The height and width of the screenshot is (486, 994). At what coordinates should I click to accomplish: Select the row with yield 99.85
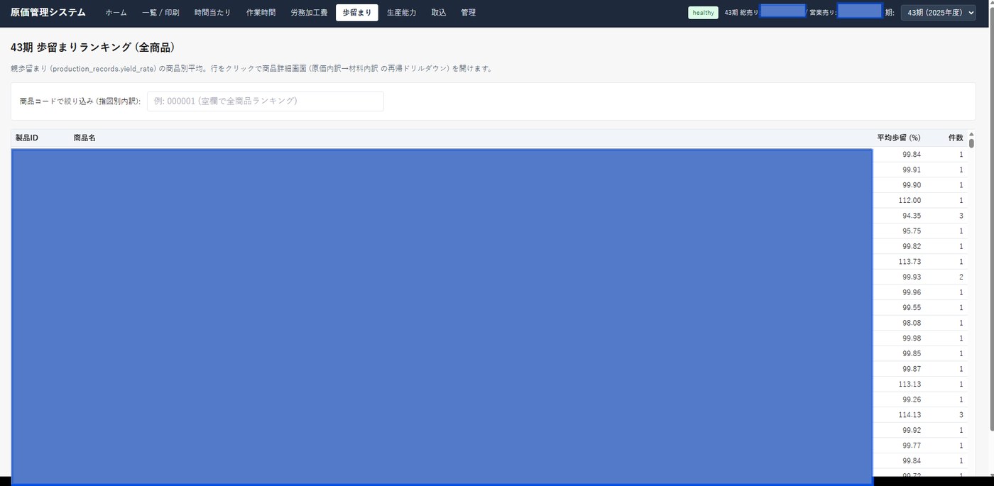tap(489, 353)
